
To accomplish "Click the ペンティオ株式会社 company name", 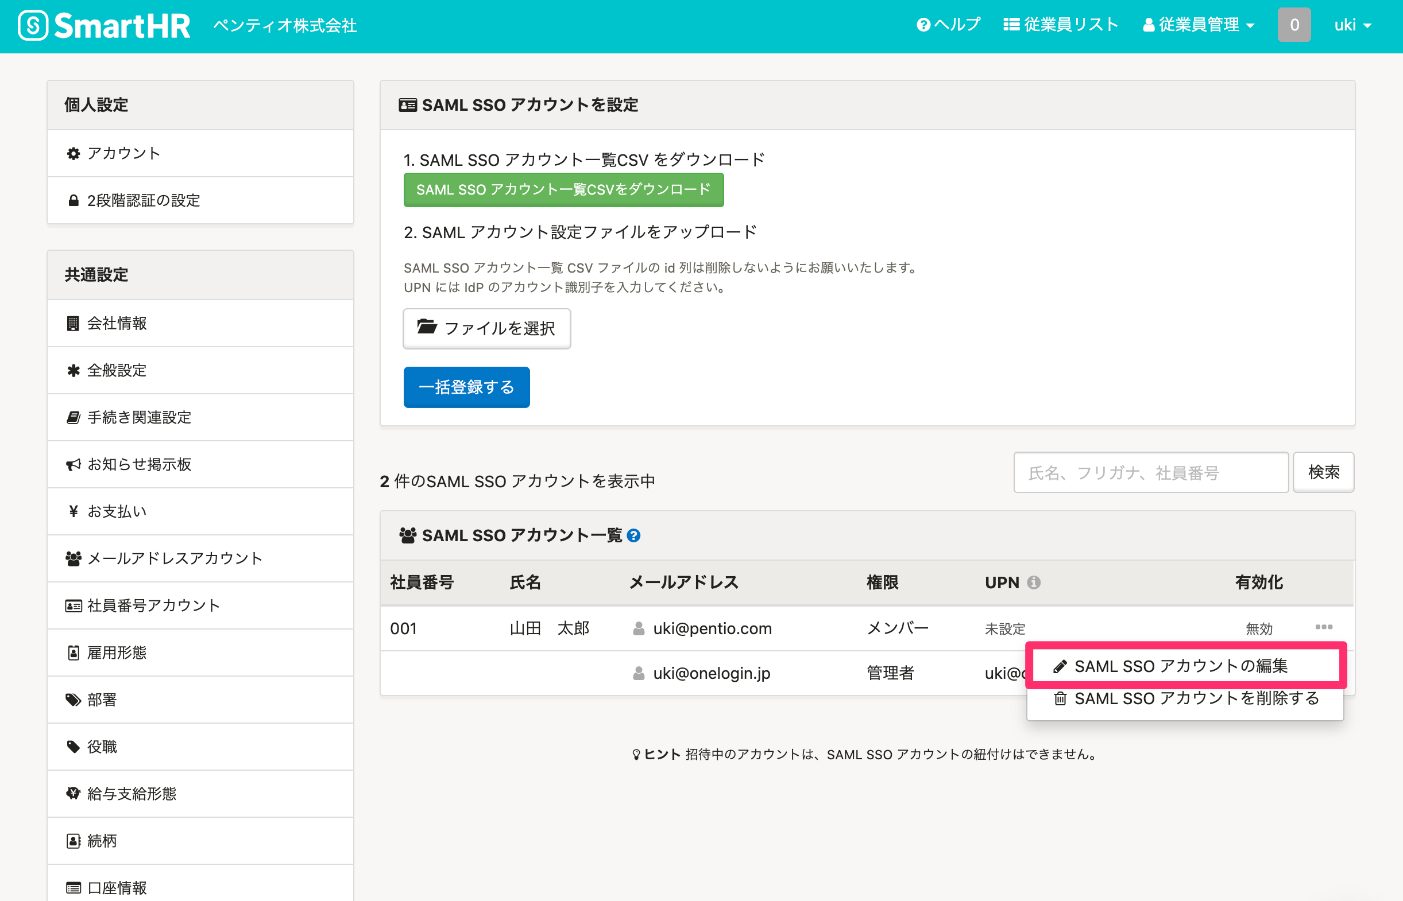I will click(285, 25).
